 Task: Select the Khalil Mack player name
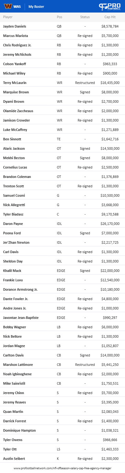pos(12,271)
